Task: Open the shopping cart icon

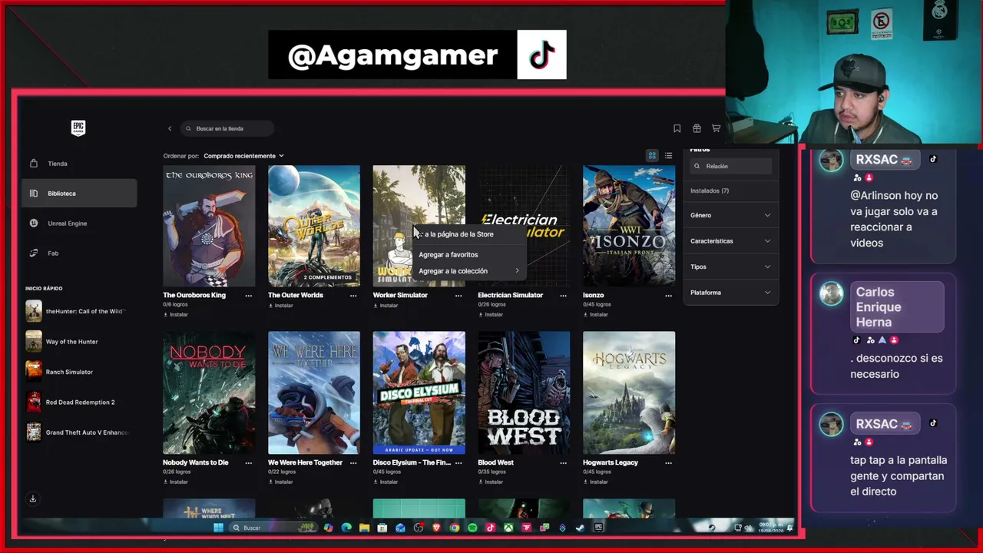Action: point(716,128)
